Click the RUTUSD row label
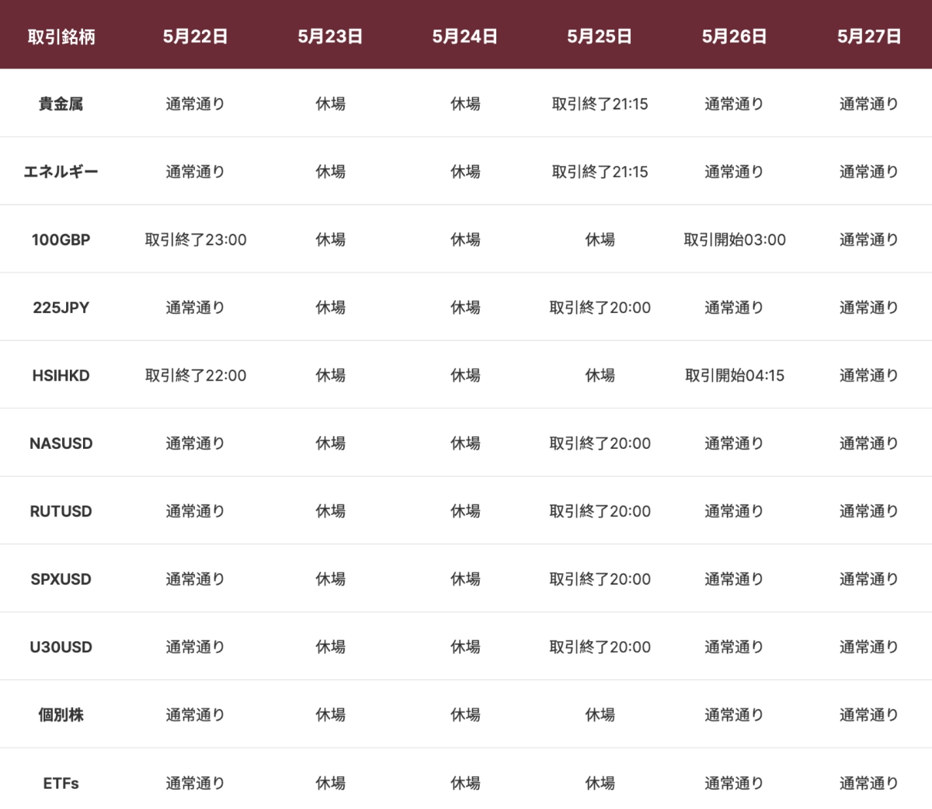 click(61, 512)
